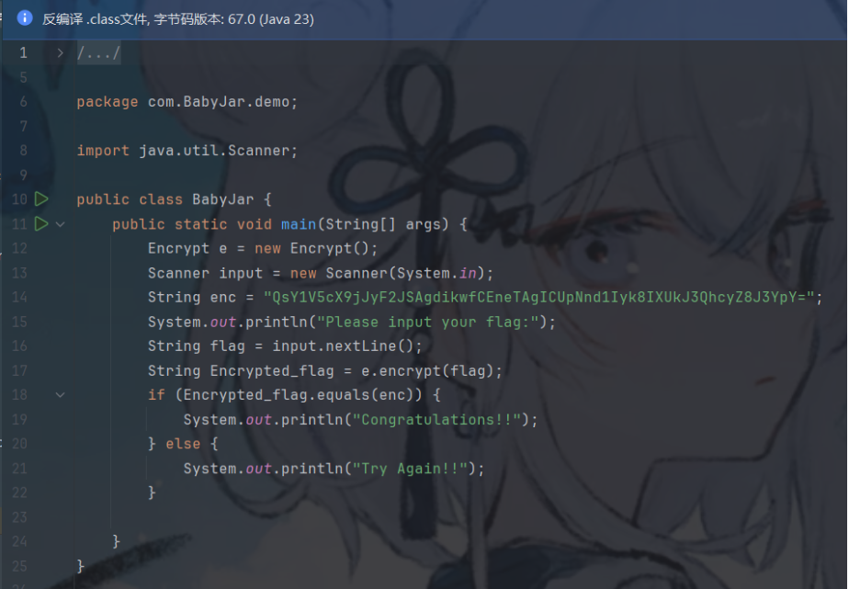Screen dimensions: 849x589
Task: Place cursor in the enc Base64 string
Action: pos(538,297)
